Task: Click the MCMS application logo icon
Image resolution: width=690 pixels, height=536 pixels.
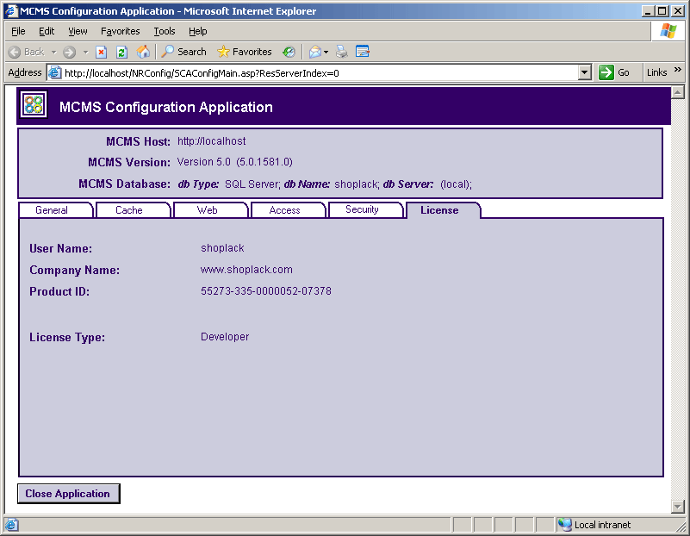Action: pos(34,105)
